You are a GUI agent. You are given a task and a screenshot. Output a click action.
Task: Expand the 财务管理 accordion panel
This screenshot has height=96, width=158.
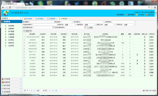(x=12, y=85)
